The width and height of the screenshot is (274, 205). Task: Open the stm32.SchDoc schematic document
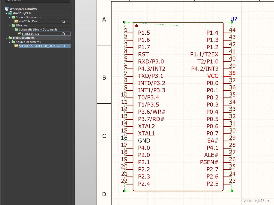coord(28,21)
